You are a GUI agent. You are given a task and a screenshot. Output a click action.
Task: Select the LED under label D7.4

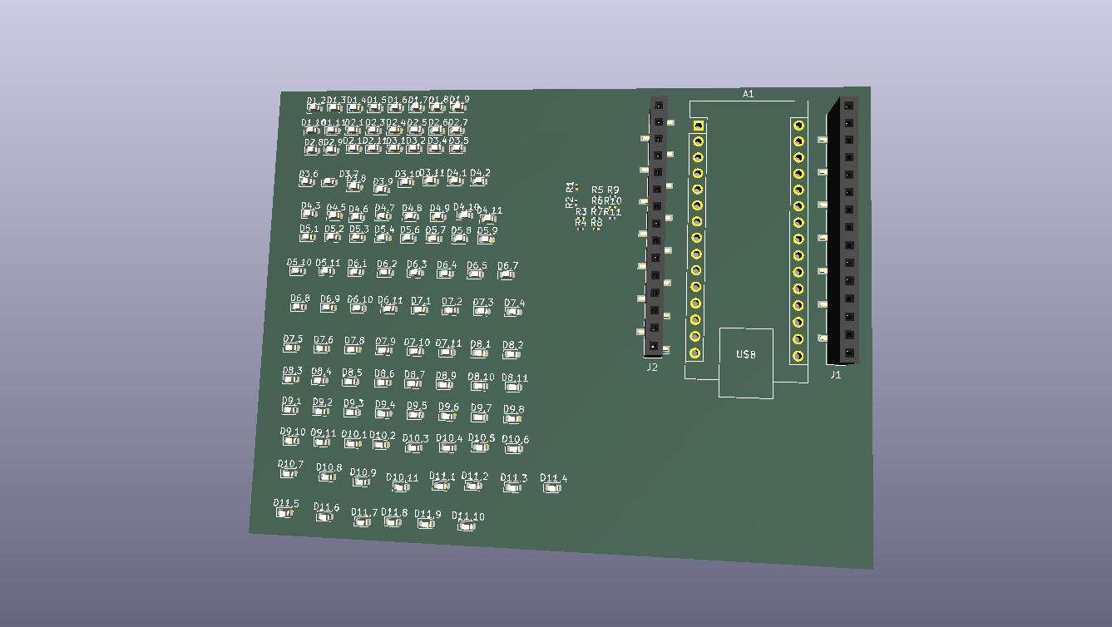click(x=514, y=313)
